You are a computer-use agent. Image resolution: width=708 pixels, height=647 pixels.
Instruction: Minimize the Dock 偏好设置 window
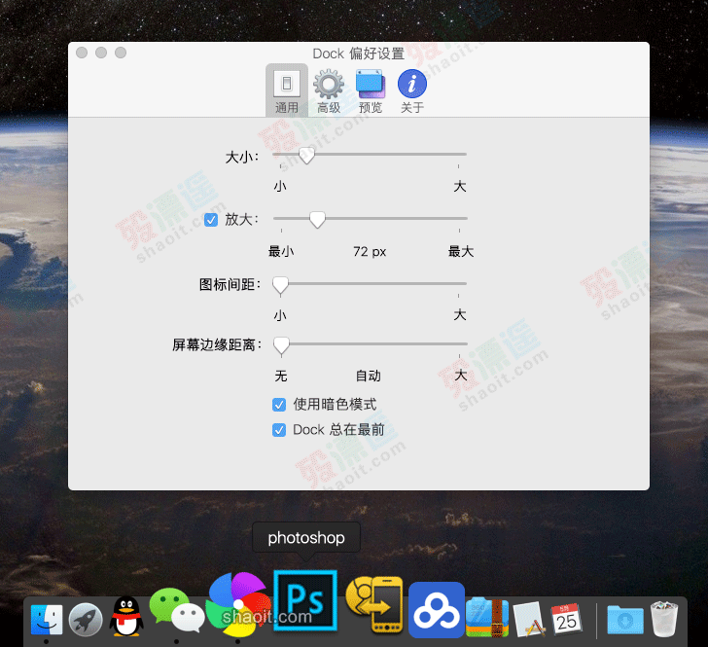pos(101,53)
